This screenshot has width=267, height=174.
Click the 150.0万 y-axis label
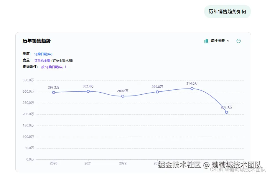[28, 125]
